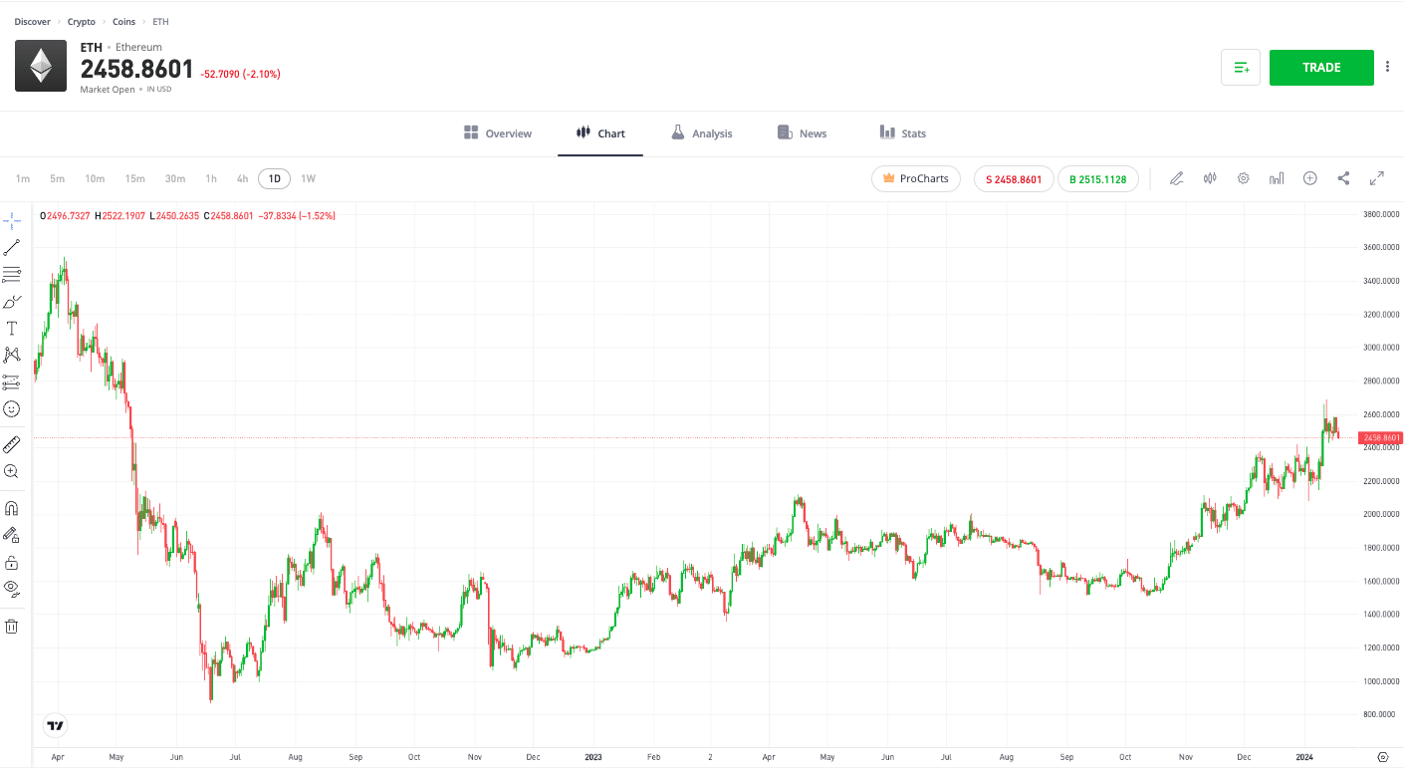Toggle lock all drawing tools
The width and height of the screenshot is (1404, 776).
click(x=12, y=562)
